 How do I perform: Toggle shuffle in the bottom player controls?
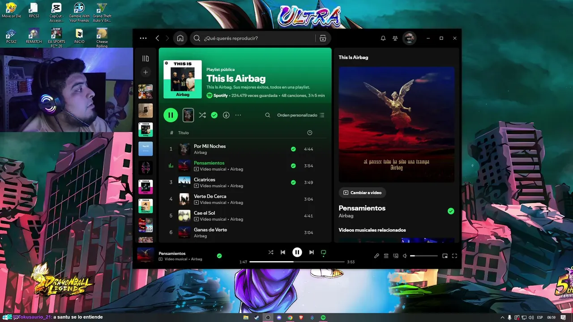coord(271,252)
